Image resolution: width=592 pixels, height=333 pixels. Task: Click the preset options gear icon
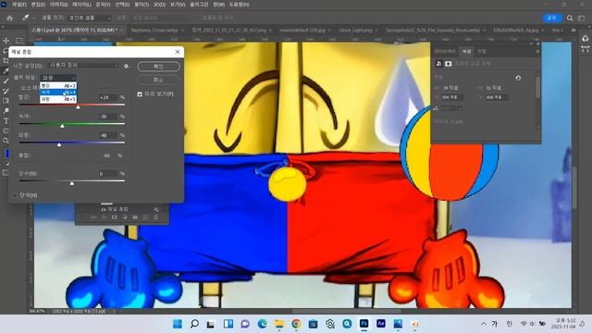(127, 66)
